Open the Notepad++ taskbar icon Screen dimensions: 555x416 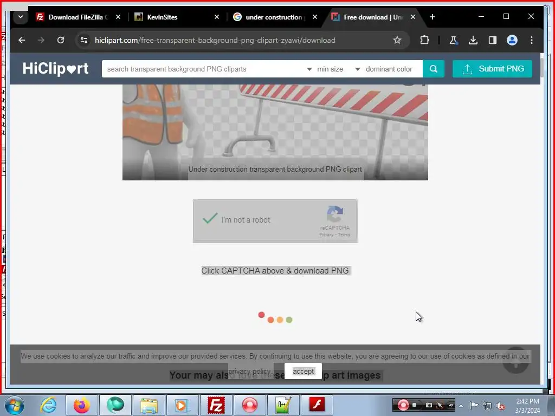tap(283, 405)
